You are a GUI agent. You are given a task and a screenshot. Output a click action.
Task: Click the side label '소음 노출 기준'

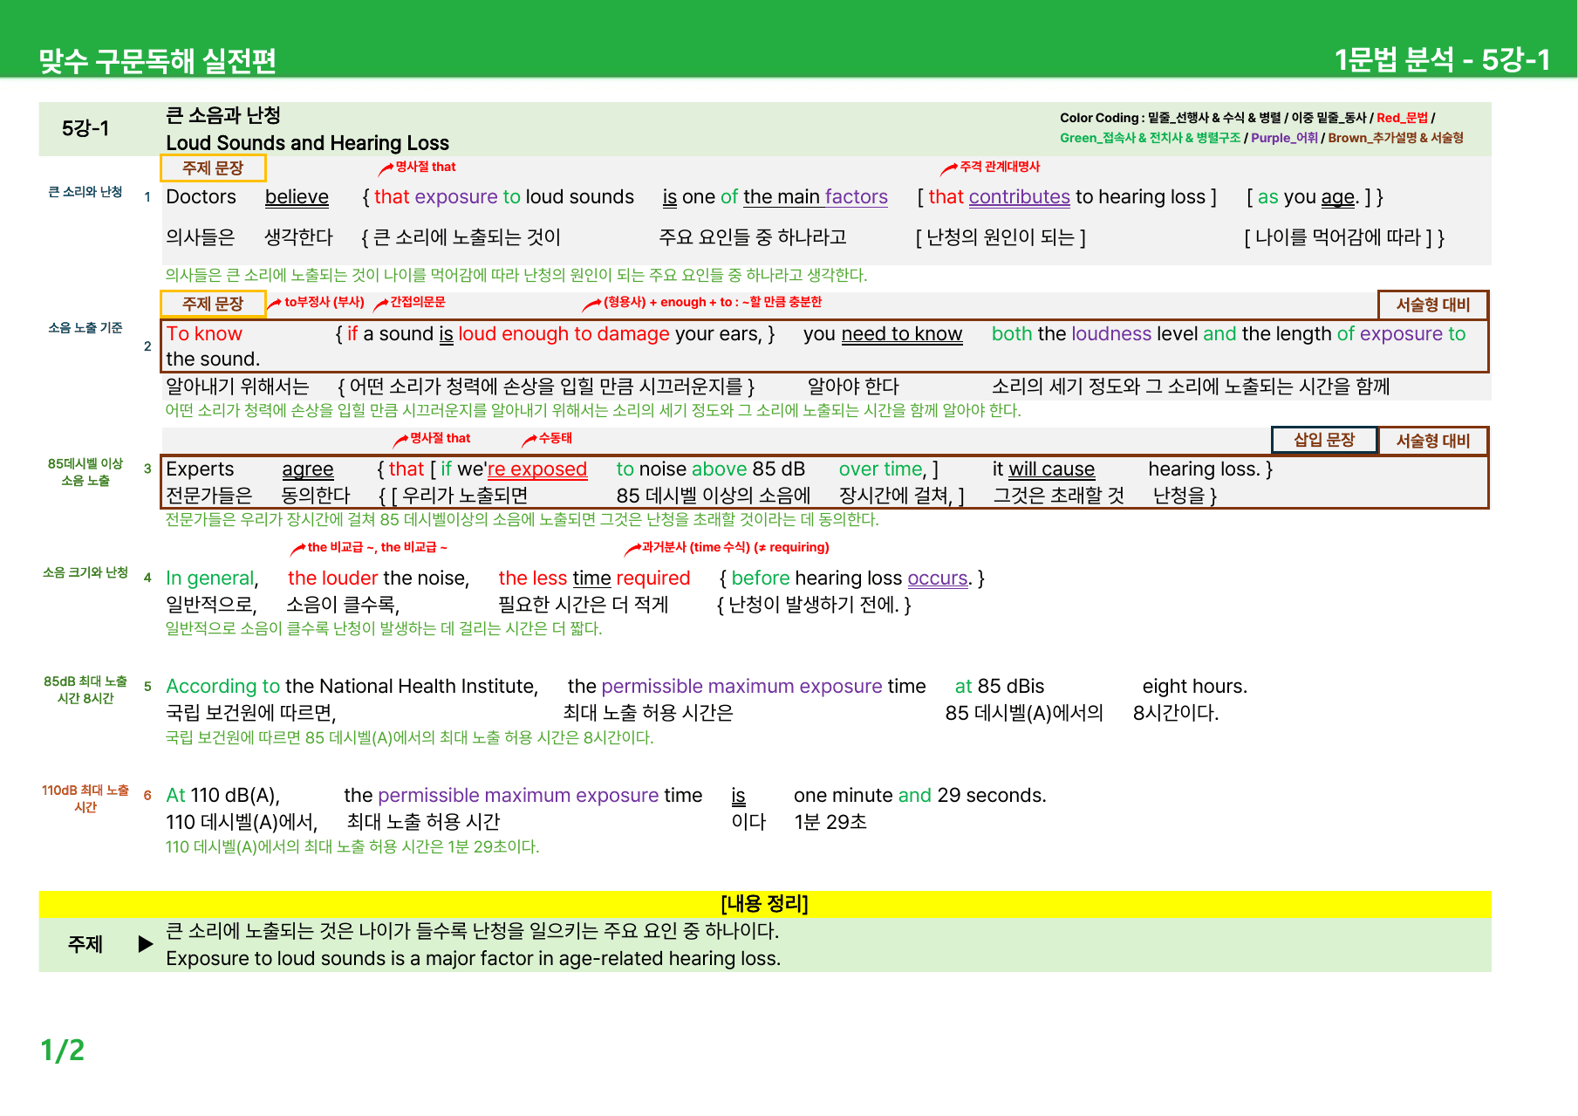(x=85, y=328)
